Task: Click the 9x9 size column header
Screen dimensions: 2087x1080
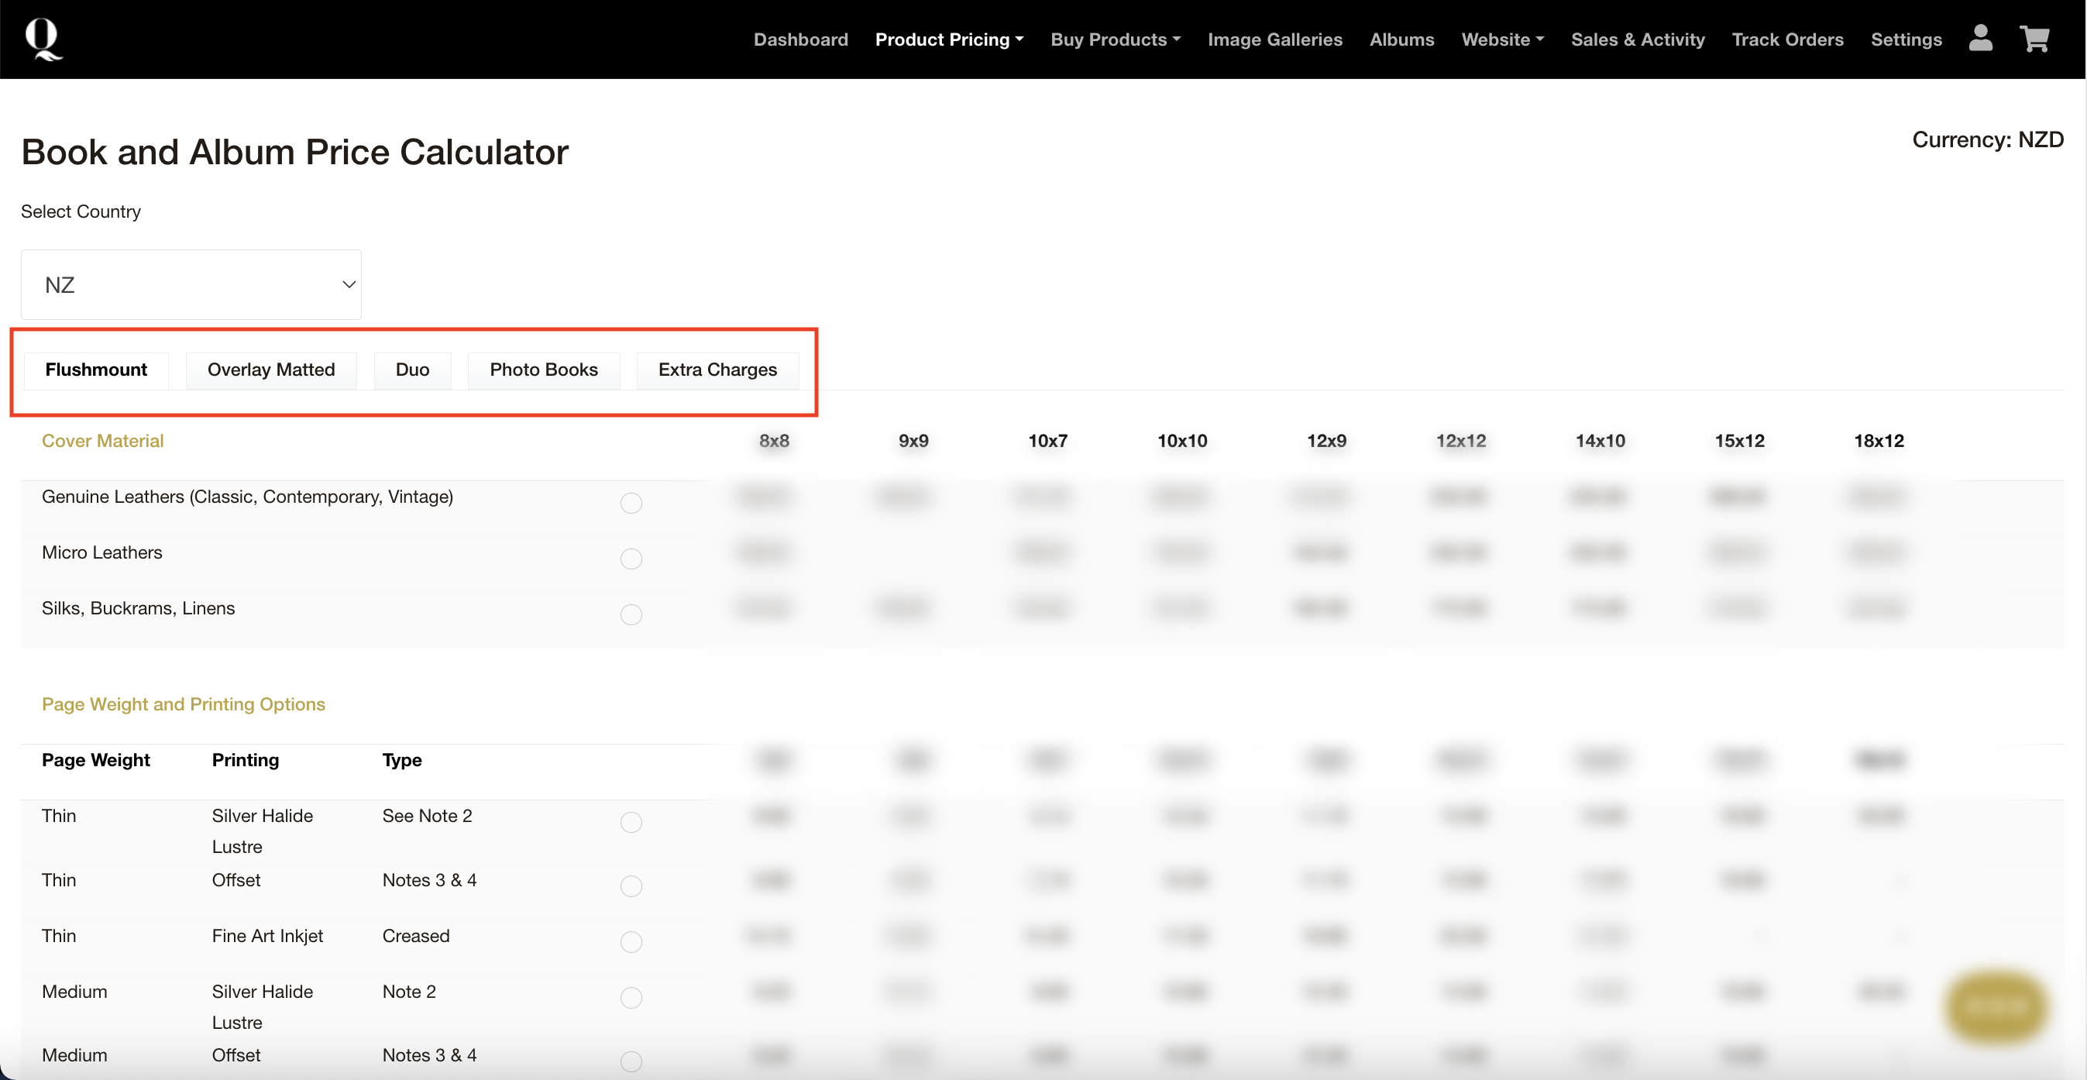Action: [x=913, y=441]
